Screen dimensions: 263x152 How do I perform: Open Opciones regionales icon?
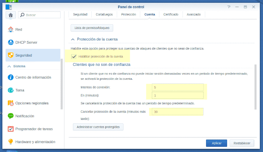point(11,103)
